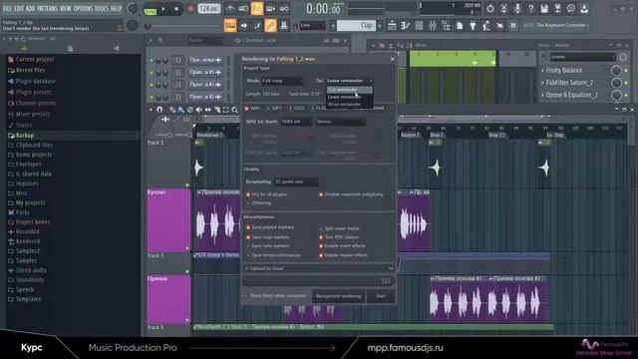Screen dimensions: 638x359
Task: Choose Wrap remainder in Tail dropdown list
Action: tap(350, 104)
